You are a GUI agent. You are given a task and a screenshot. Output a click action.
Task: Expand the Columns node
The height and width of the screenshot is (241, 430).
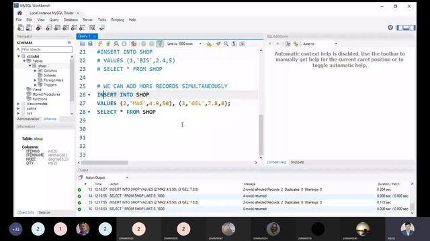[x=35, y=70]
